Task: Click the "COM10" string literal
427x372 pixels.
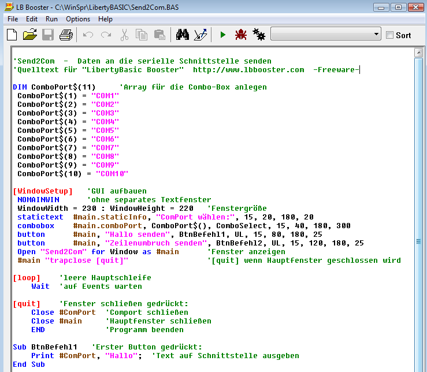Action: pyautogui.click(x=112, y=174)
